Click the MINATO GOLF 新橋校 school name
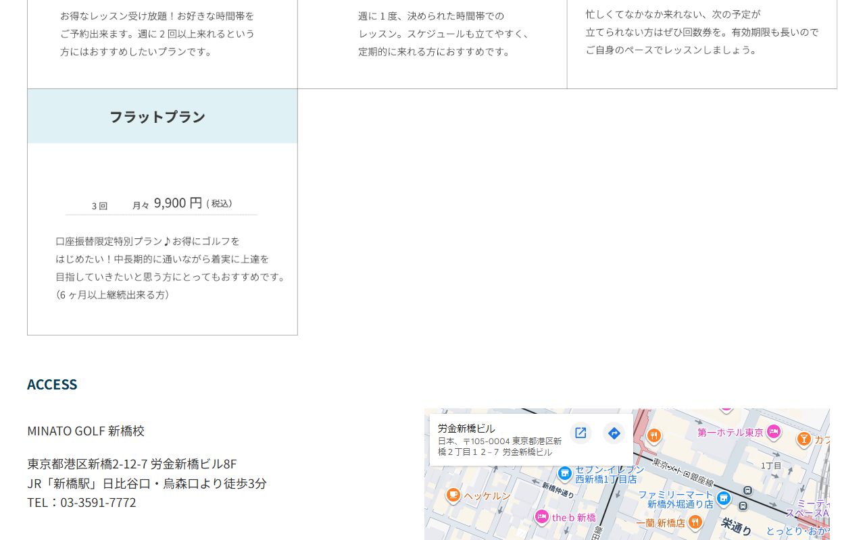Viewport: 865px width, 540px height. click(86, 431)
